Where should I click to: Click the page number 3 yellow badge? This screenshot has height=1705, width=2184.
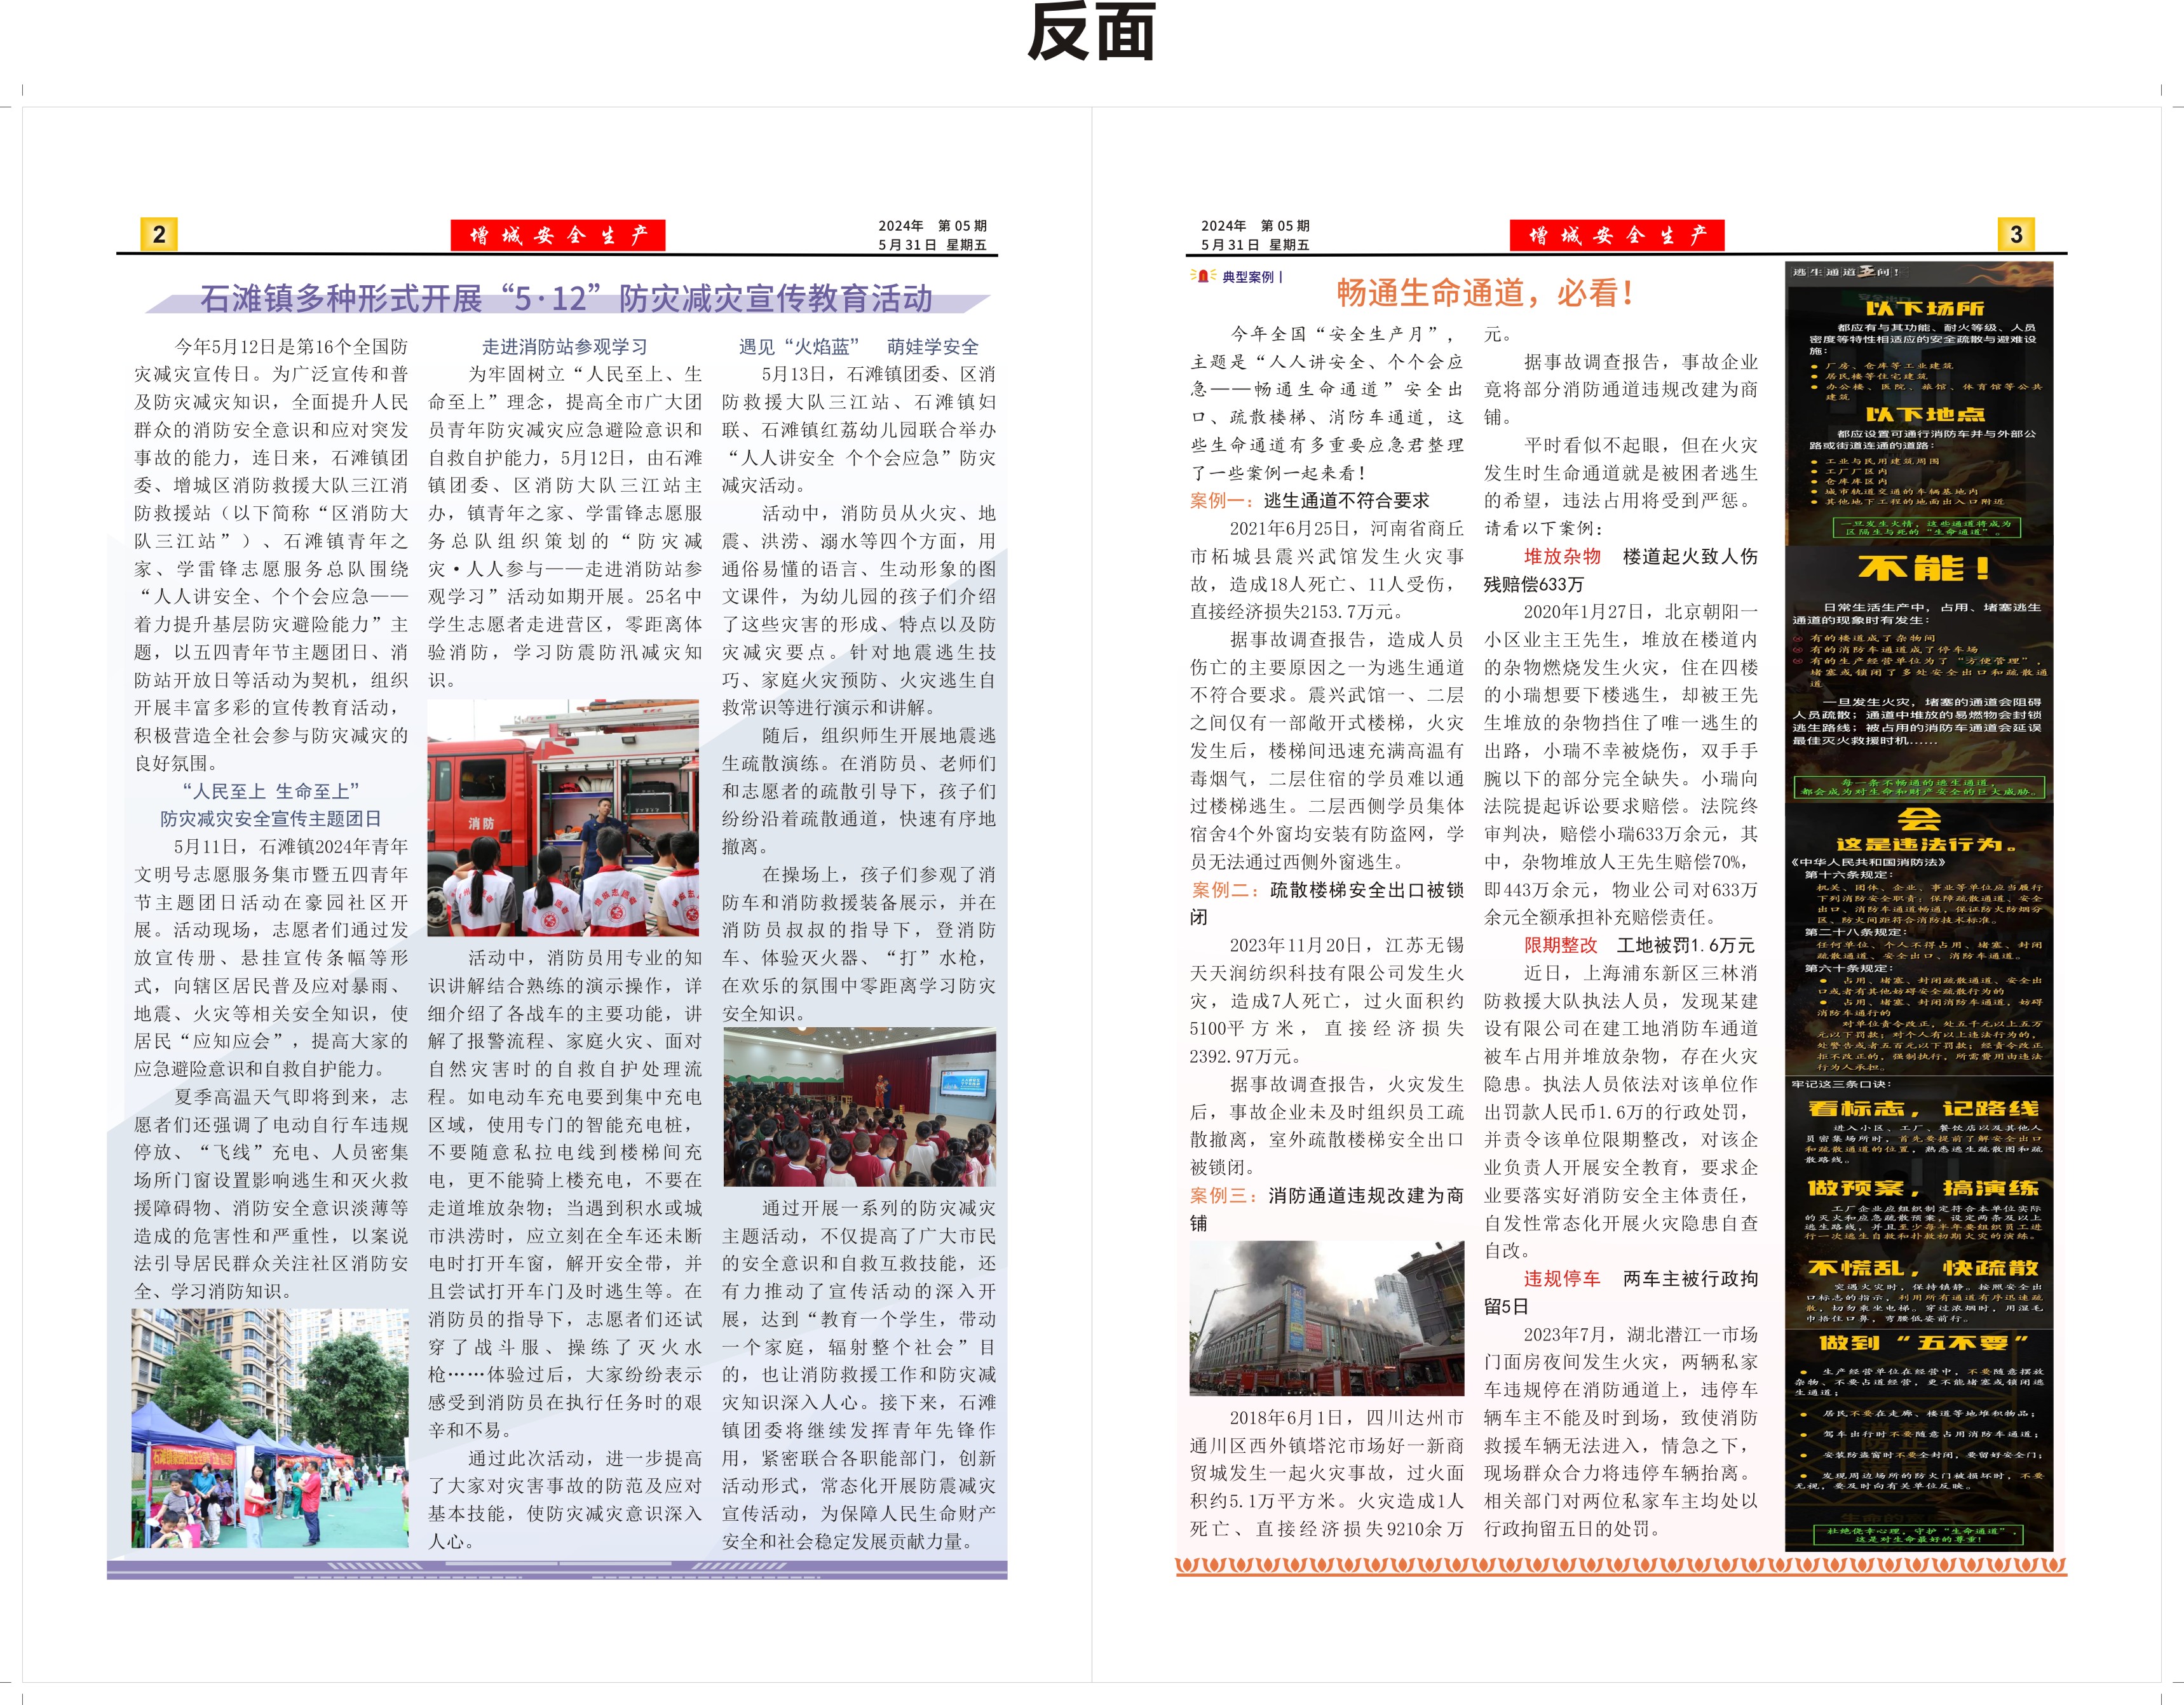2016,235
